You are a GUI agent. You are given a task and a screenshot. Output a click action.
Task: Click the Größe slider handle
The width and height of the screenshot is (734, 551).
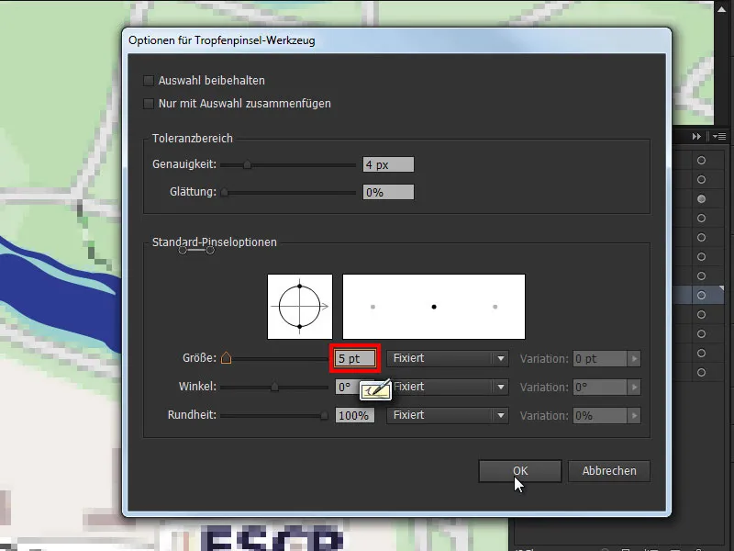[x=226, y=358]
